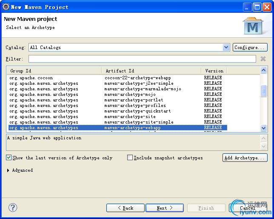The height and width of the screenshot is (219, 274).
Task: Click the archetype list scroll up arrow
Action: coord(263,70)
